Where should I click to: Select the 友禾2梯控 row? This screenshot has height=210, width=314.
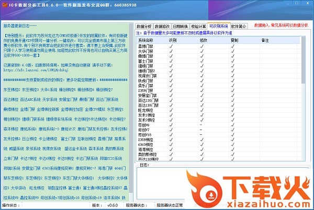point(218,120)
